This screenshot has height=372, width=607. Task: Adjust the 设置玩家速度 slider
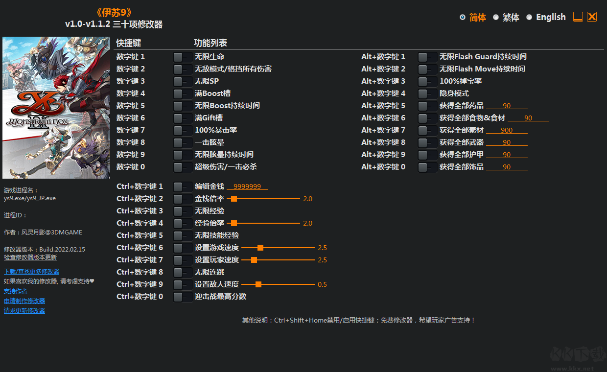point(278,260)
